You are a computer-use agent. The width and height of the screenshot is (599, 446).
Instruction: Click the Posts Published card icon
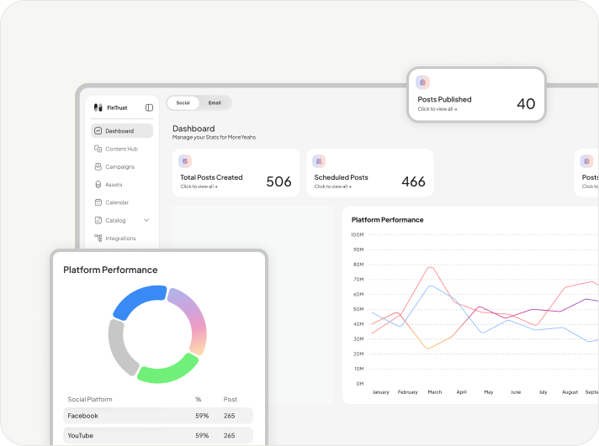tap(422, 82)
